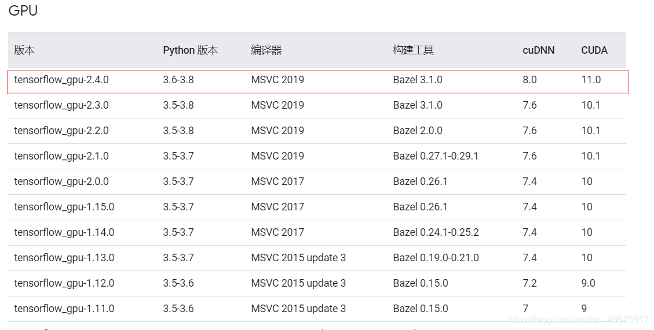Click the tensorflow_gpu-1.14.0 cell
Screen dimensions: 654x330
click(64, 232)
